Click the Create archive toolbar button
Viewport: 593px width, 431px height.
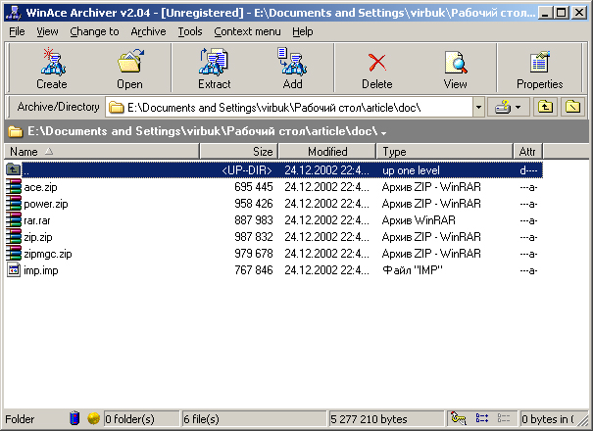(52, 68)
